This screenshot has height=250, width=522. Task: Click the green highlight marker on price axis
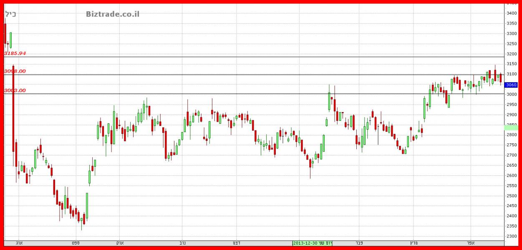(511, 127)
